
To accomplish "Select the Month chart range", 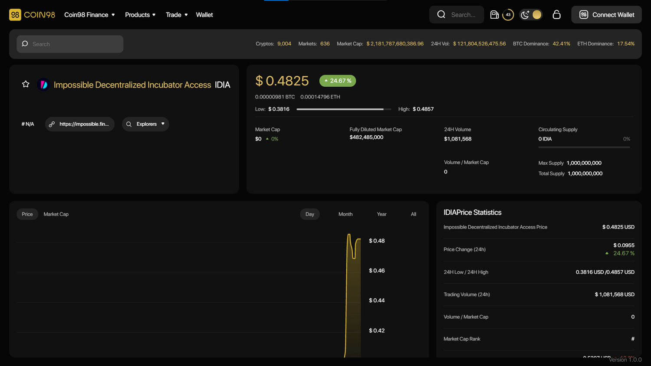I will pos(345,214).
